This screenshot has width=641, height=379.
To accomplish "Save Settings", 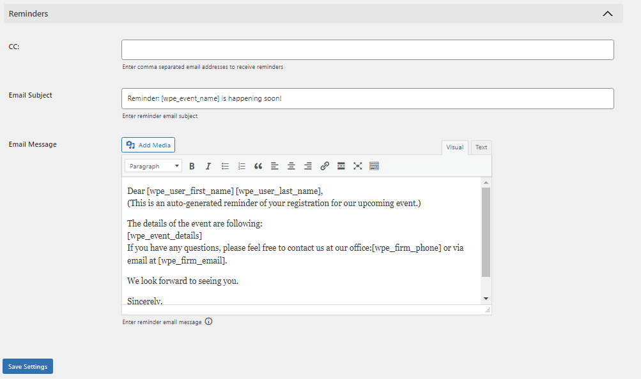I will 27,366.
